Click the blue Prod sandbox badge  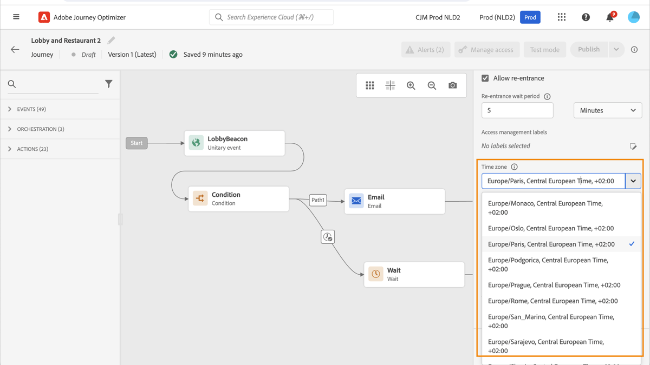pos(530,17)
